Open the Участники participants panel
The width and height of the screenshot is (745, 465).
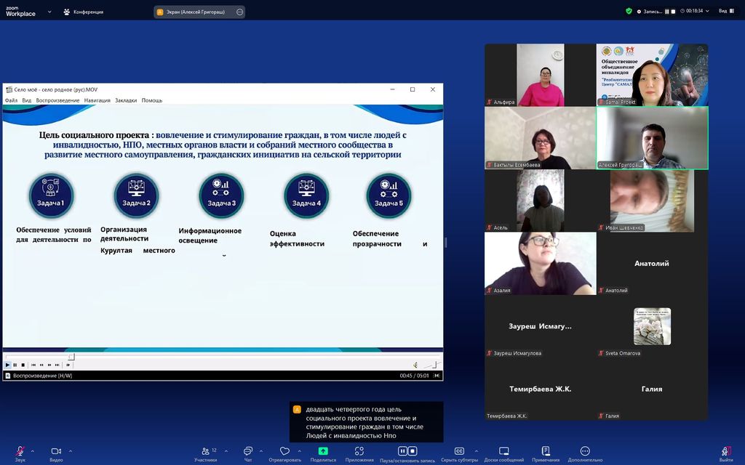pos(205,452)
